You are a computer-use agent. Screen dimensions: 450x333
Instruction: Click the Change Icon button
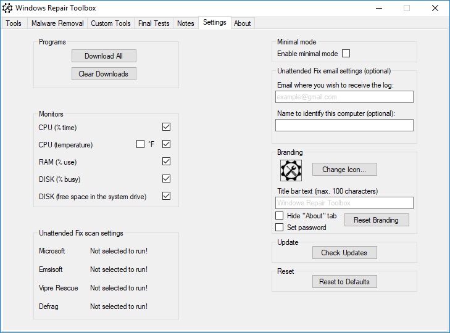pos(344,170)
